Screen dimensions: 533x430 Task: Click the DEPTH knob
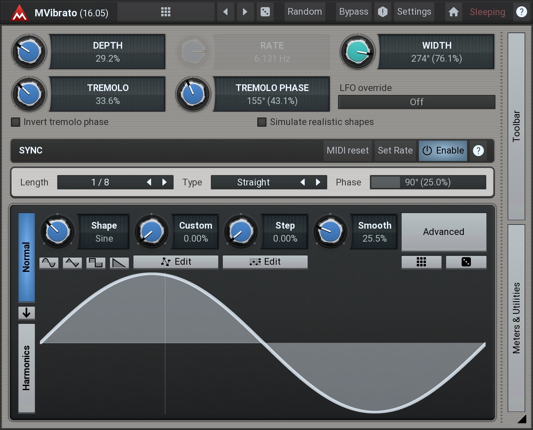tap(29, 52)
